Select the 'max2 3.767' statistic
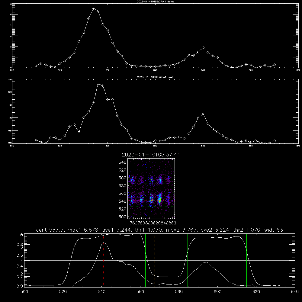Image resolution: width=302 pixels, height=302 pixels. (182, 230)
